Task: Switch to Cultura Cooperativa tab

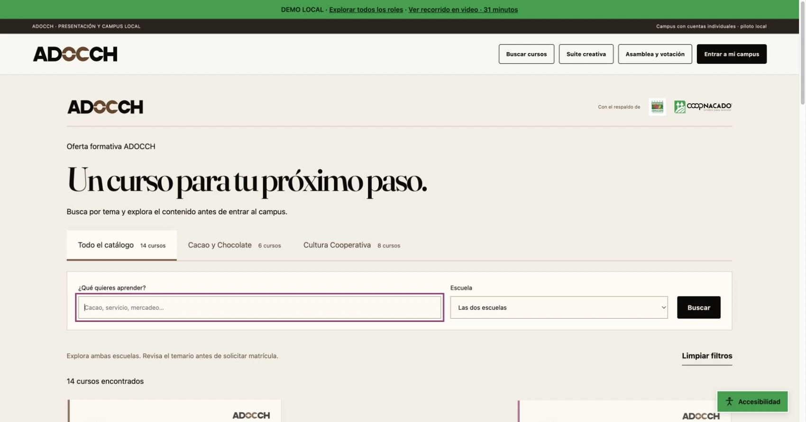Action: click(352, 245)
